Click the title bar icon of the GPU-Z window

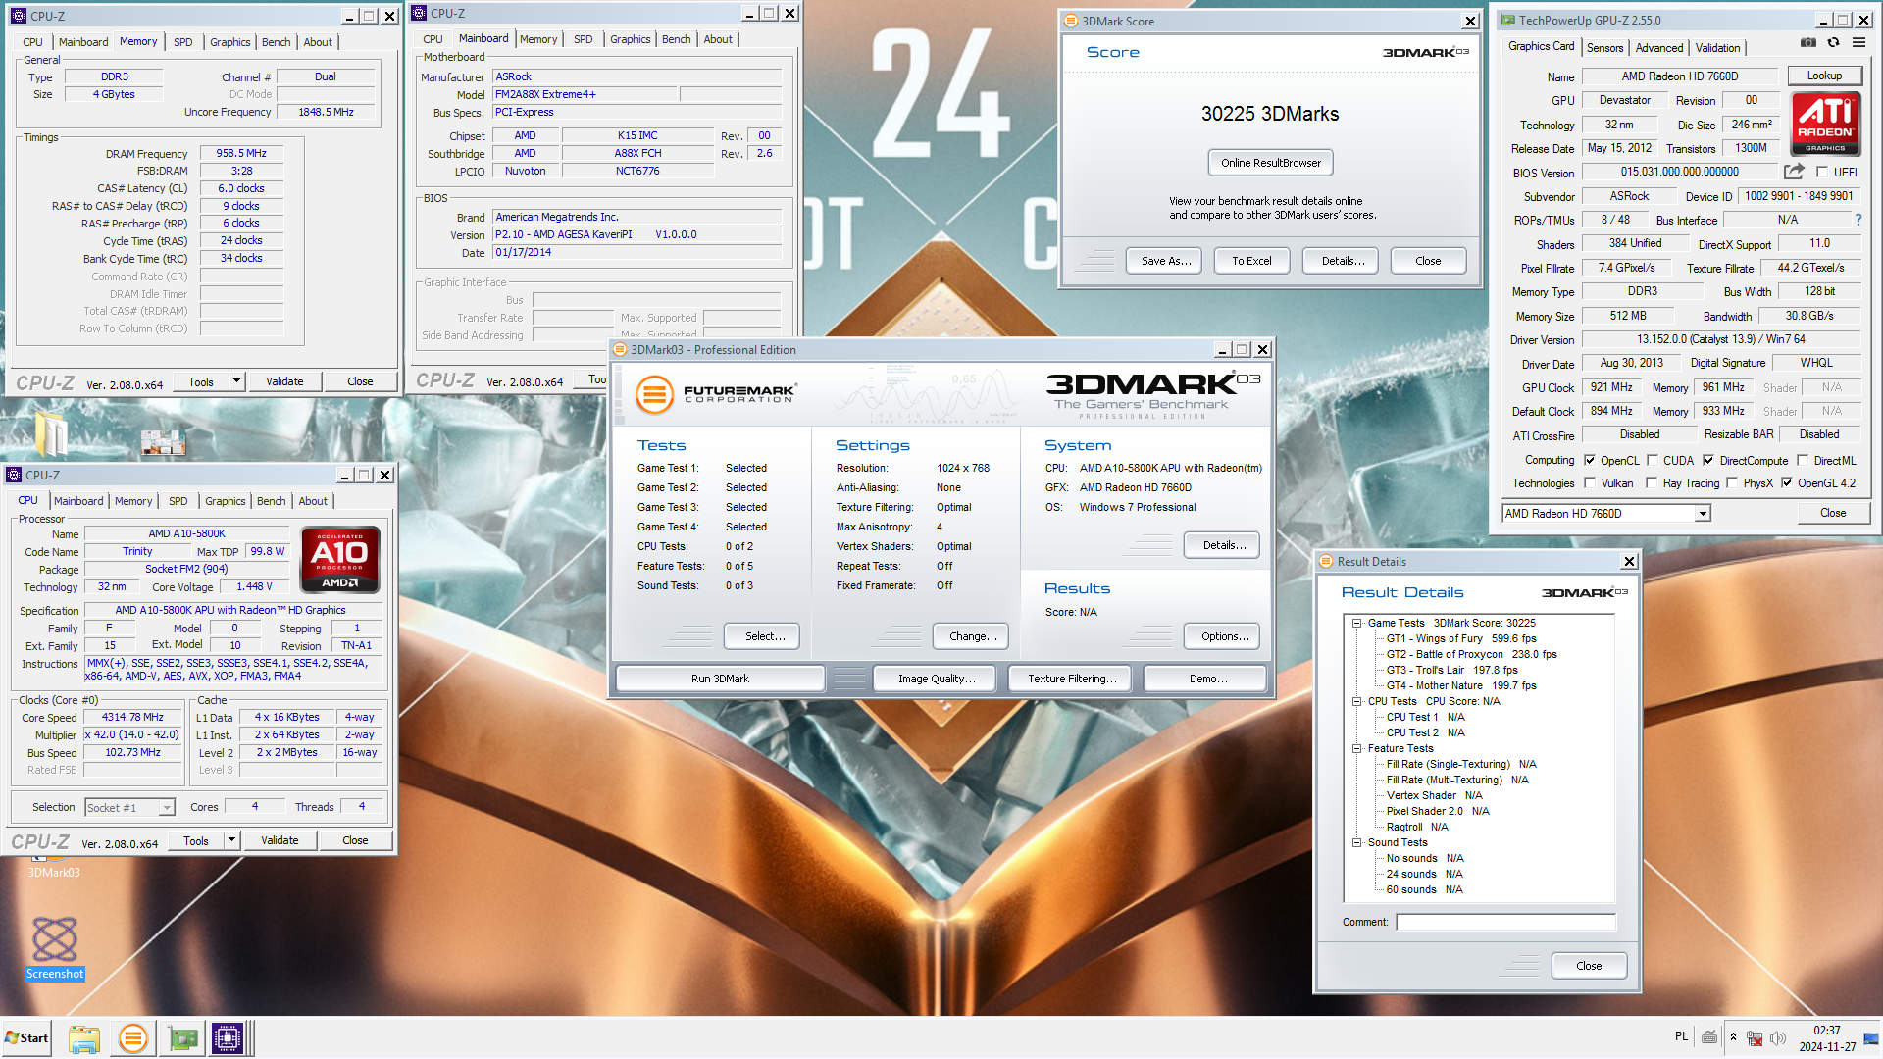(x=1508, y=20)
